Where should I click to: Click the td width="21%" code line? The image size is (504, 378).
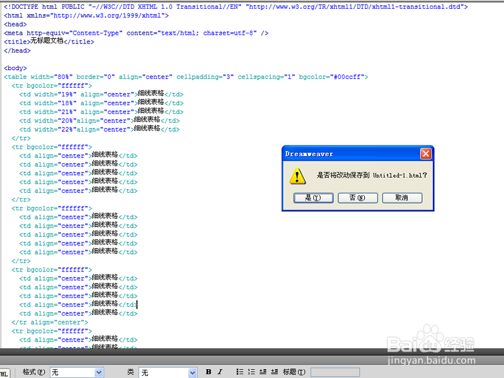pyautogui.click(x=101, y=112)
